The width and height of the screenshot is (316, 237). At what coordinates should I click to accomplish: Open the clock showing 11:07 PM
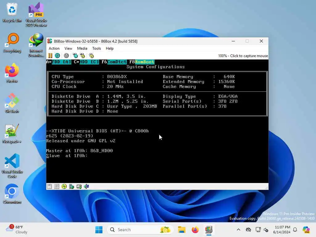pos(282,230)
